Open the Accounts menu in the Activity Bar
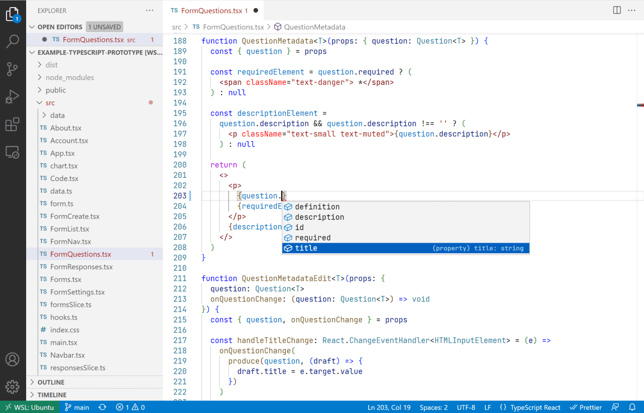This screenshot has width=644, height=413. pos(13,359)
